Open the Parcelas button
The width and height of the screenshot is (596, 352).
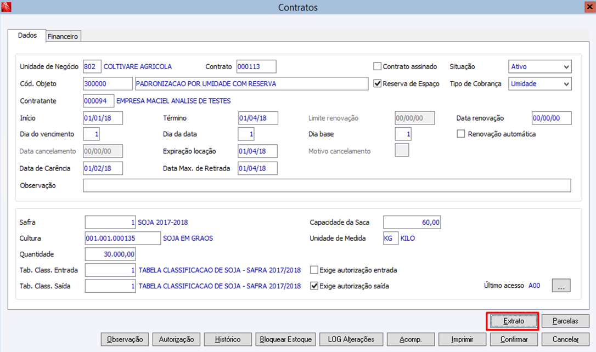(565, 321)
